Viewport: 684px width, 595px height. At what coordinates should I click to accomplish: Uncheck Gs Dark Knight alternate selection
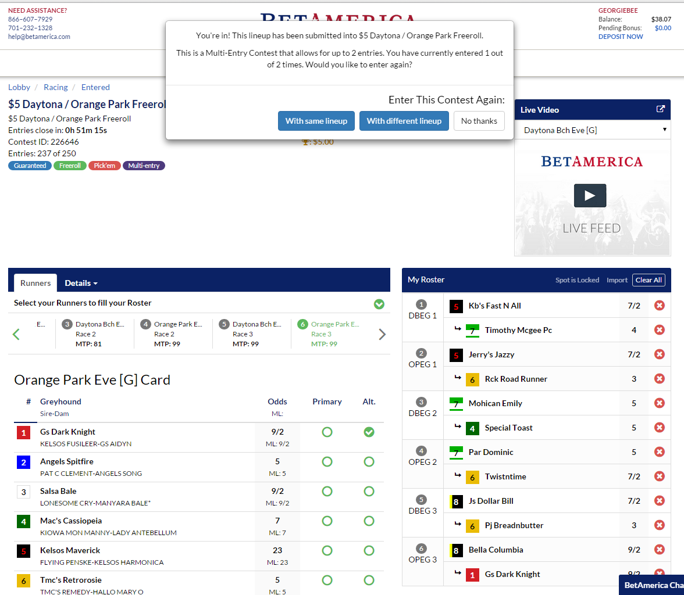click(369, 432)
